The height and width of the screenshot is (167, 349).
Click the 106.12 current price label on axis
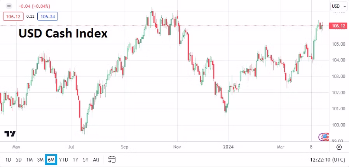tap(337, 26)
